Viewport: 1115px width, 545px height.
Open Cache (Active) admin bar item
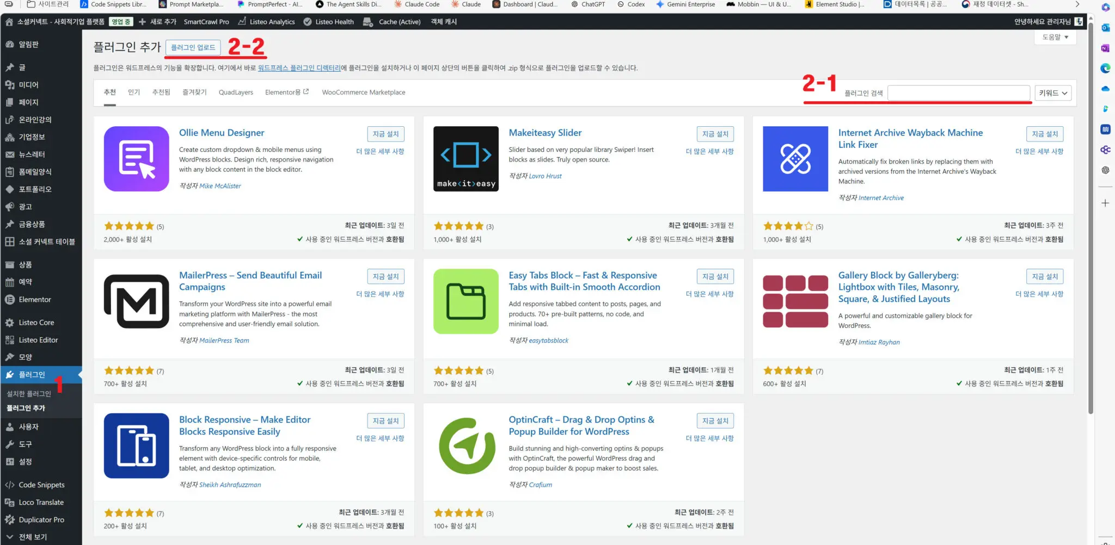[x=392, y=22]
